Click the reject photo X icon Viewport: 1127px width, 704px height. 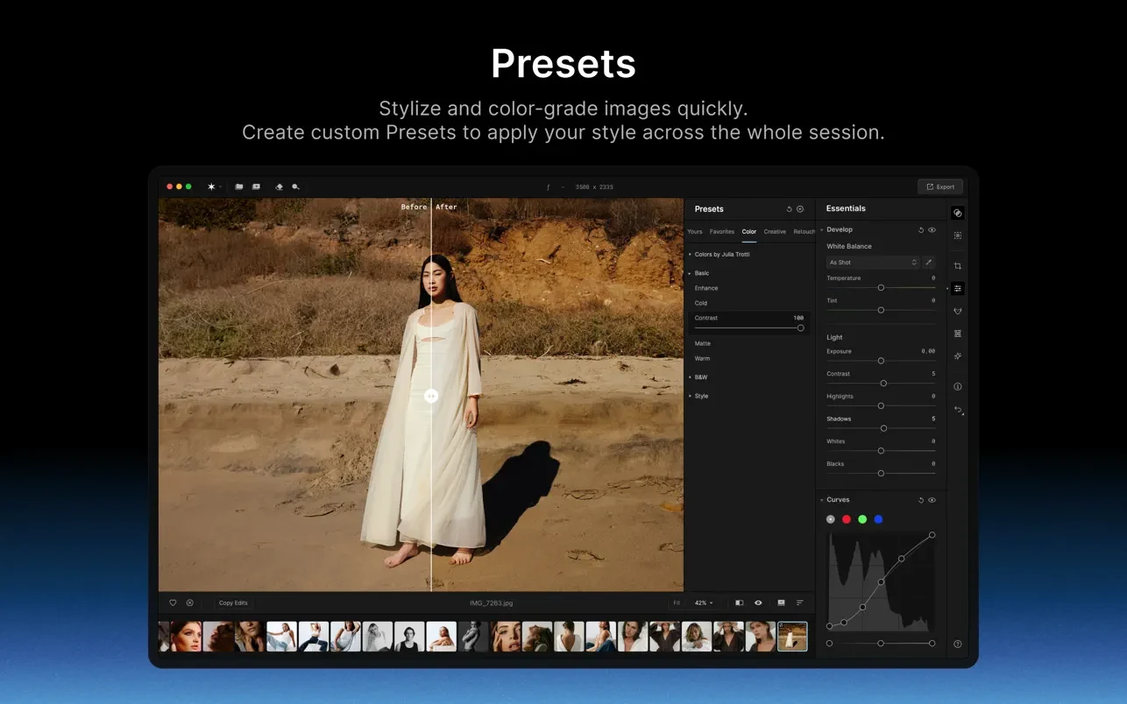point(189,603)
